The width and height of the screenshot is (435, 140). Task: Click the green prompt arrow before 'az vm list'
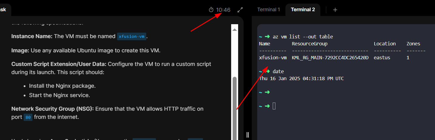267,37
